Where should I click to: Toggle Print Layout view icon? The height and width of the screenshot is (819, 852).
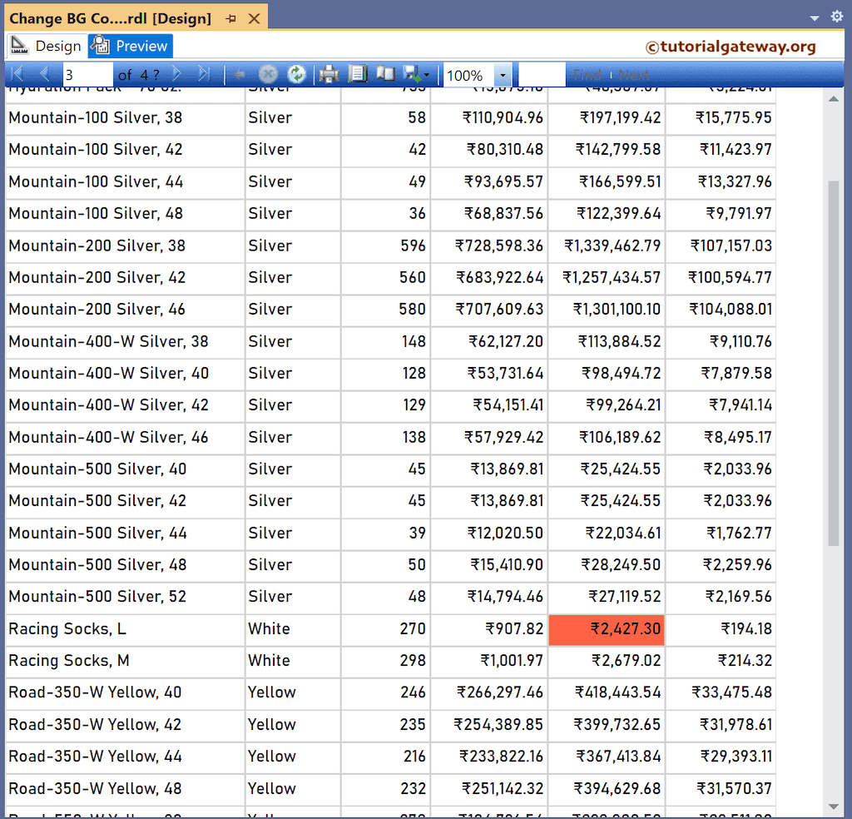tap(358, 75)
